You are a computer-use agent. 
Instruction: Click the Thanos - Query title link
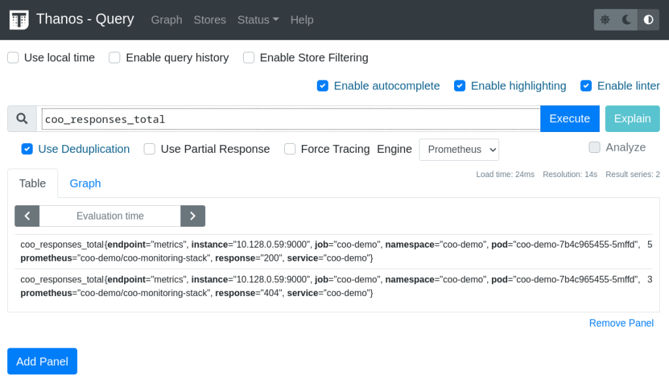(85, 19)
